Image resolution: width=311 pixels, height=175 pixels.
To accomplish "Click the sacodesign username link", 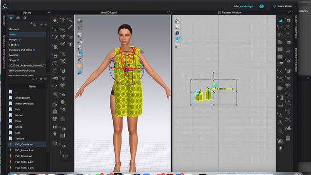I will 246,6.
